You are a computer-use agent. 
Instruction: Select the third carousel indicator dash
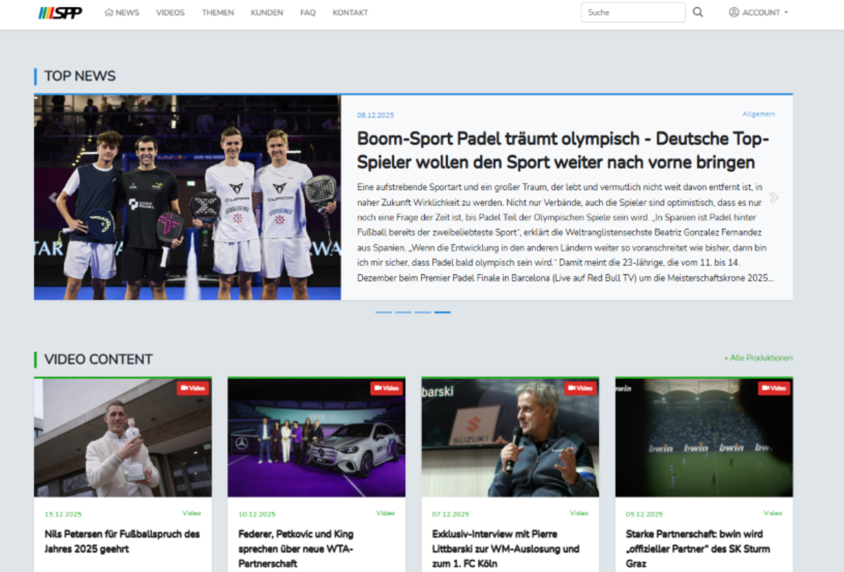click(x=423, y=312)
